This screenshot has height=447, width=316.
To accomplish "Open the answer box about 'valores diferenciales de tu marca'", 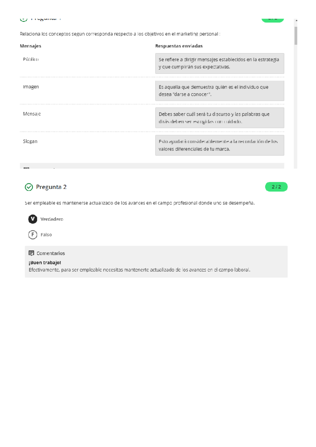I will [220, 145].
